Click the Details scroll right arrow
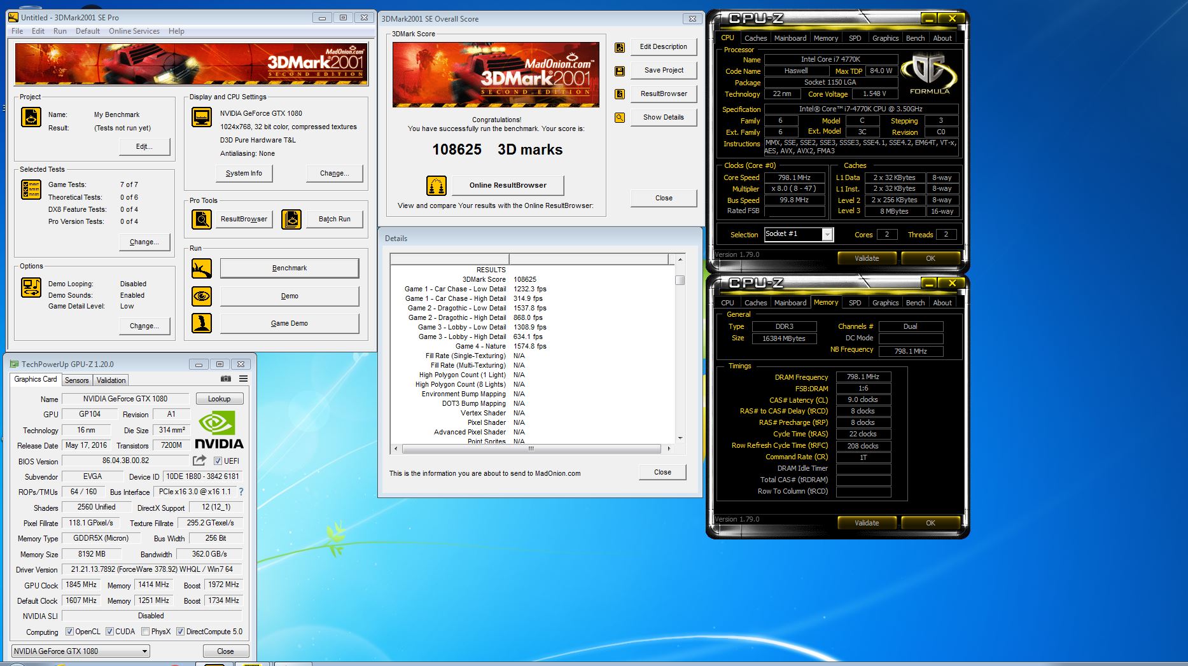Screen dimensions: 1188x666 (x=668, y=448)
